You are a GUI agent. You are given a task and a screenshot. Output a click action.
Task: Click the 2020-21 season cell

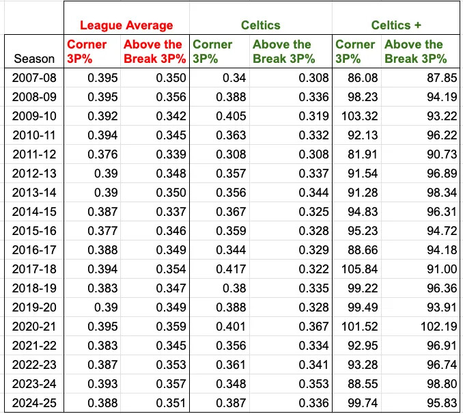tap(34, 327)
